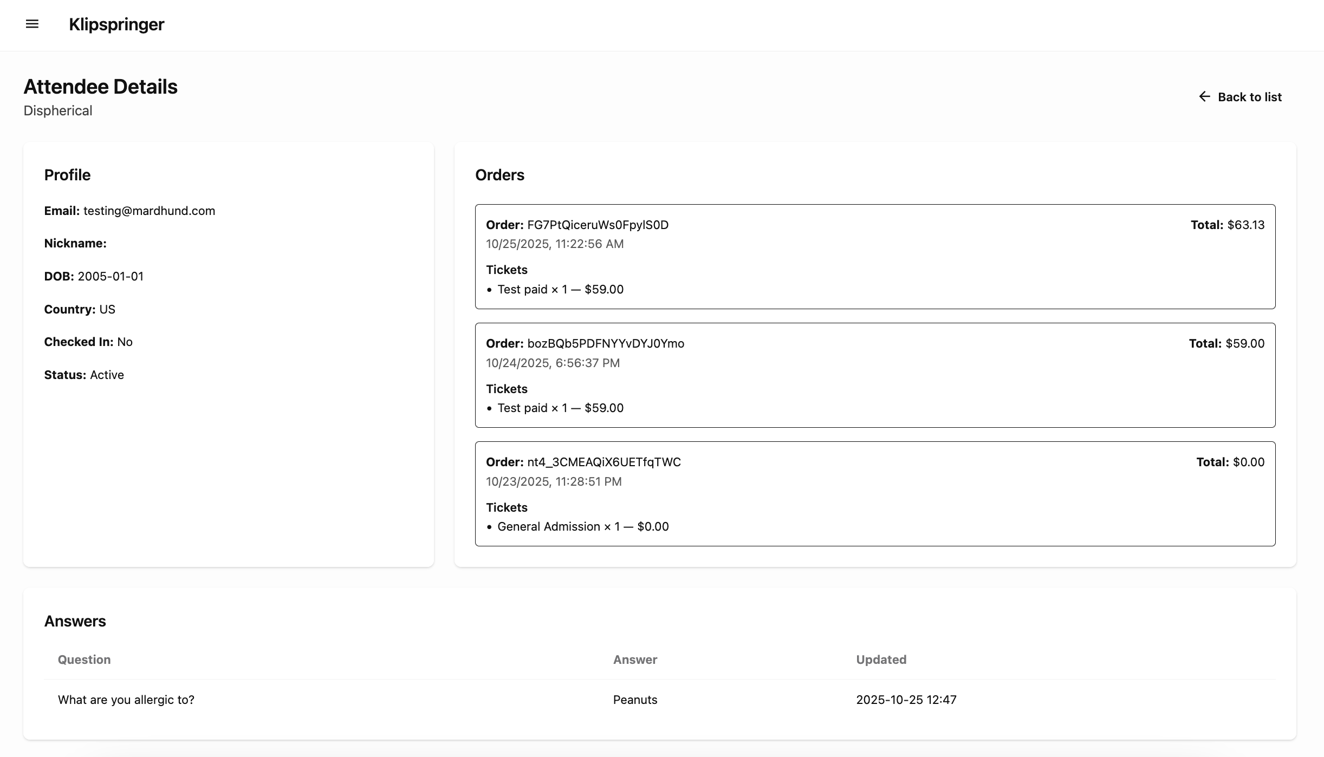The height and width of the screenshot is (757, 1324).
Task: Click the Profile section heading
Action: tap(67, 175)
